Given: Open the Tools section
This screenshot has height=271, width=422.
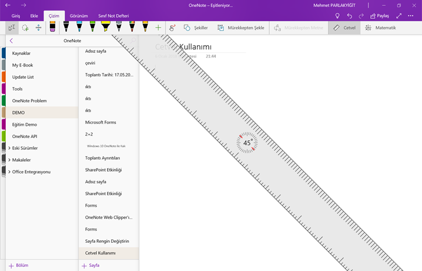Looking at the screenshot, I should coord(42,89).
